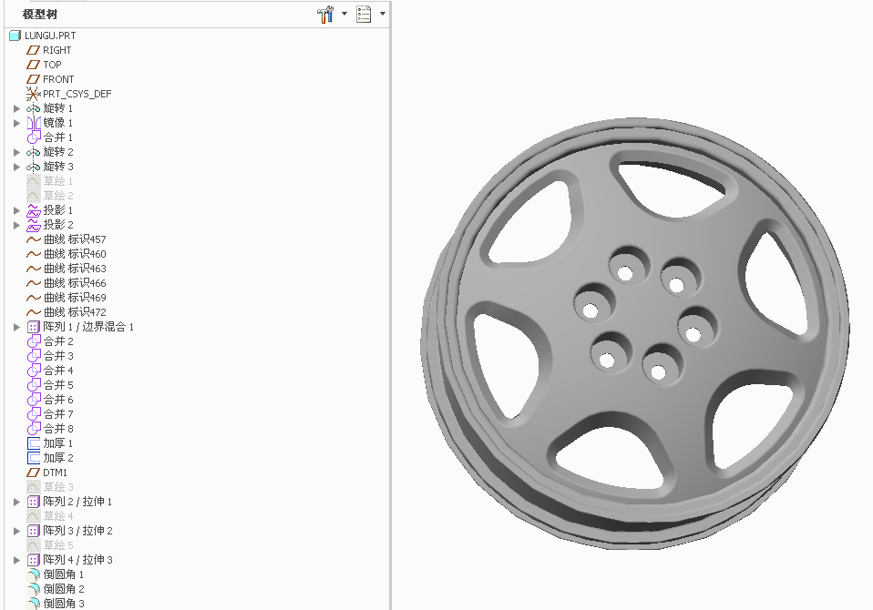Image resolution: width=873 pixels, height=610 pixels.
Task: Click the 合并 1 merge icon
Action: click(x=34, y=137)
